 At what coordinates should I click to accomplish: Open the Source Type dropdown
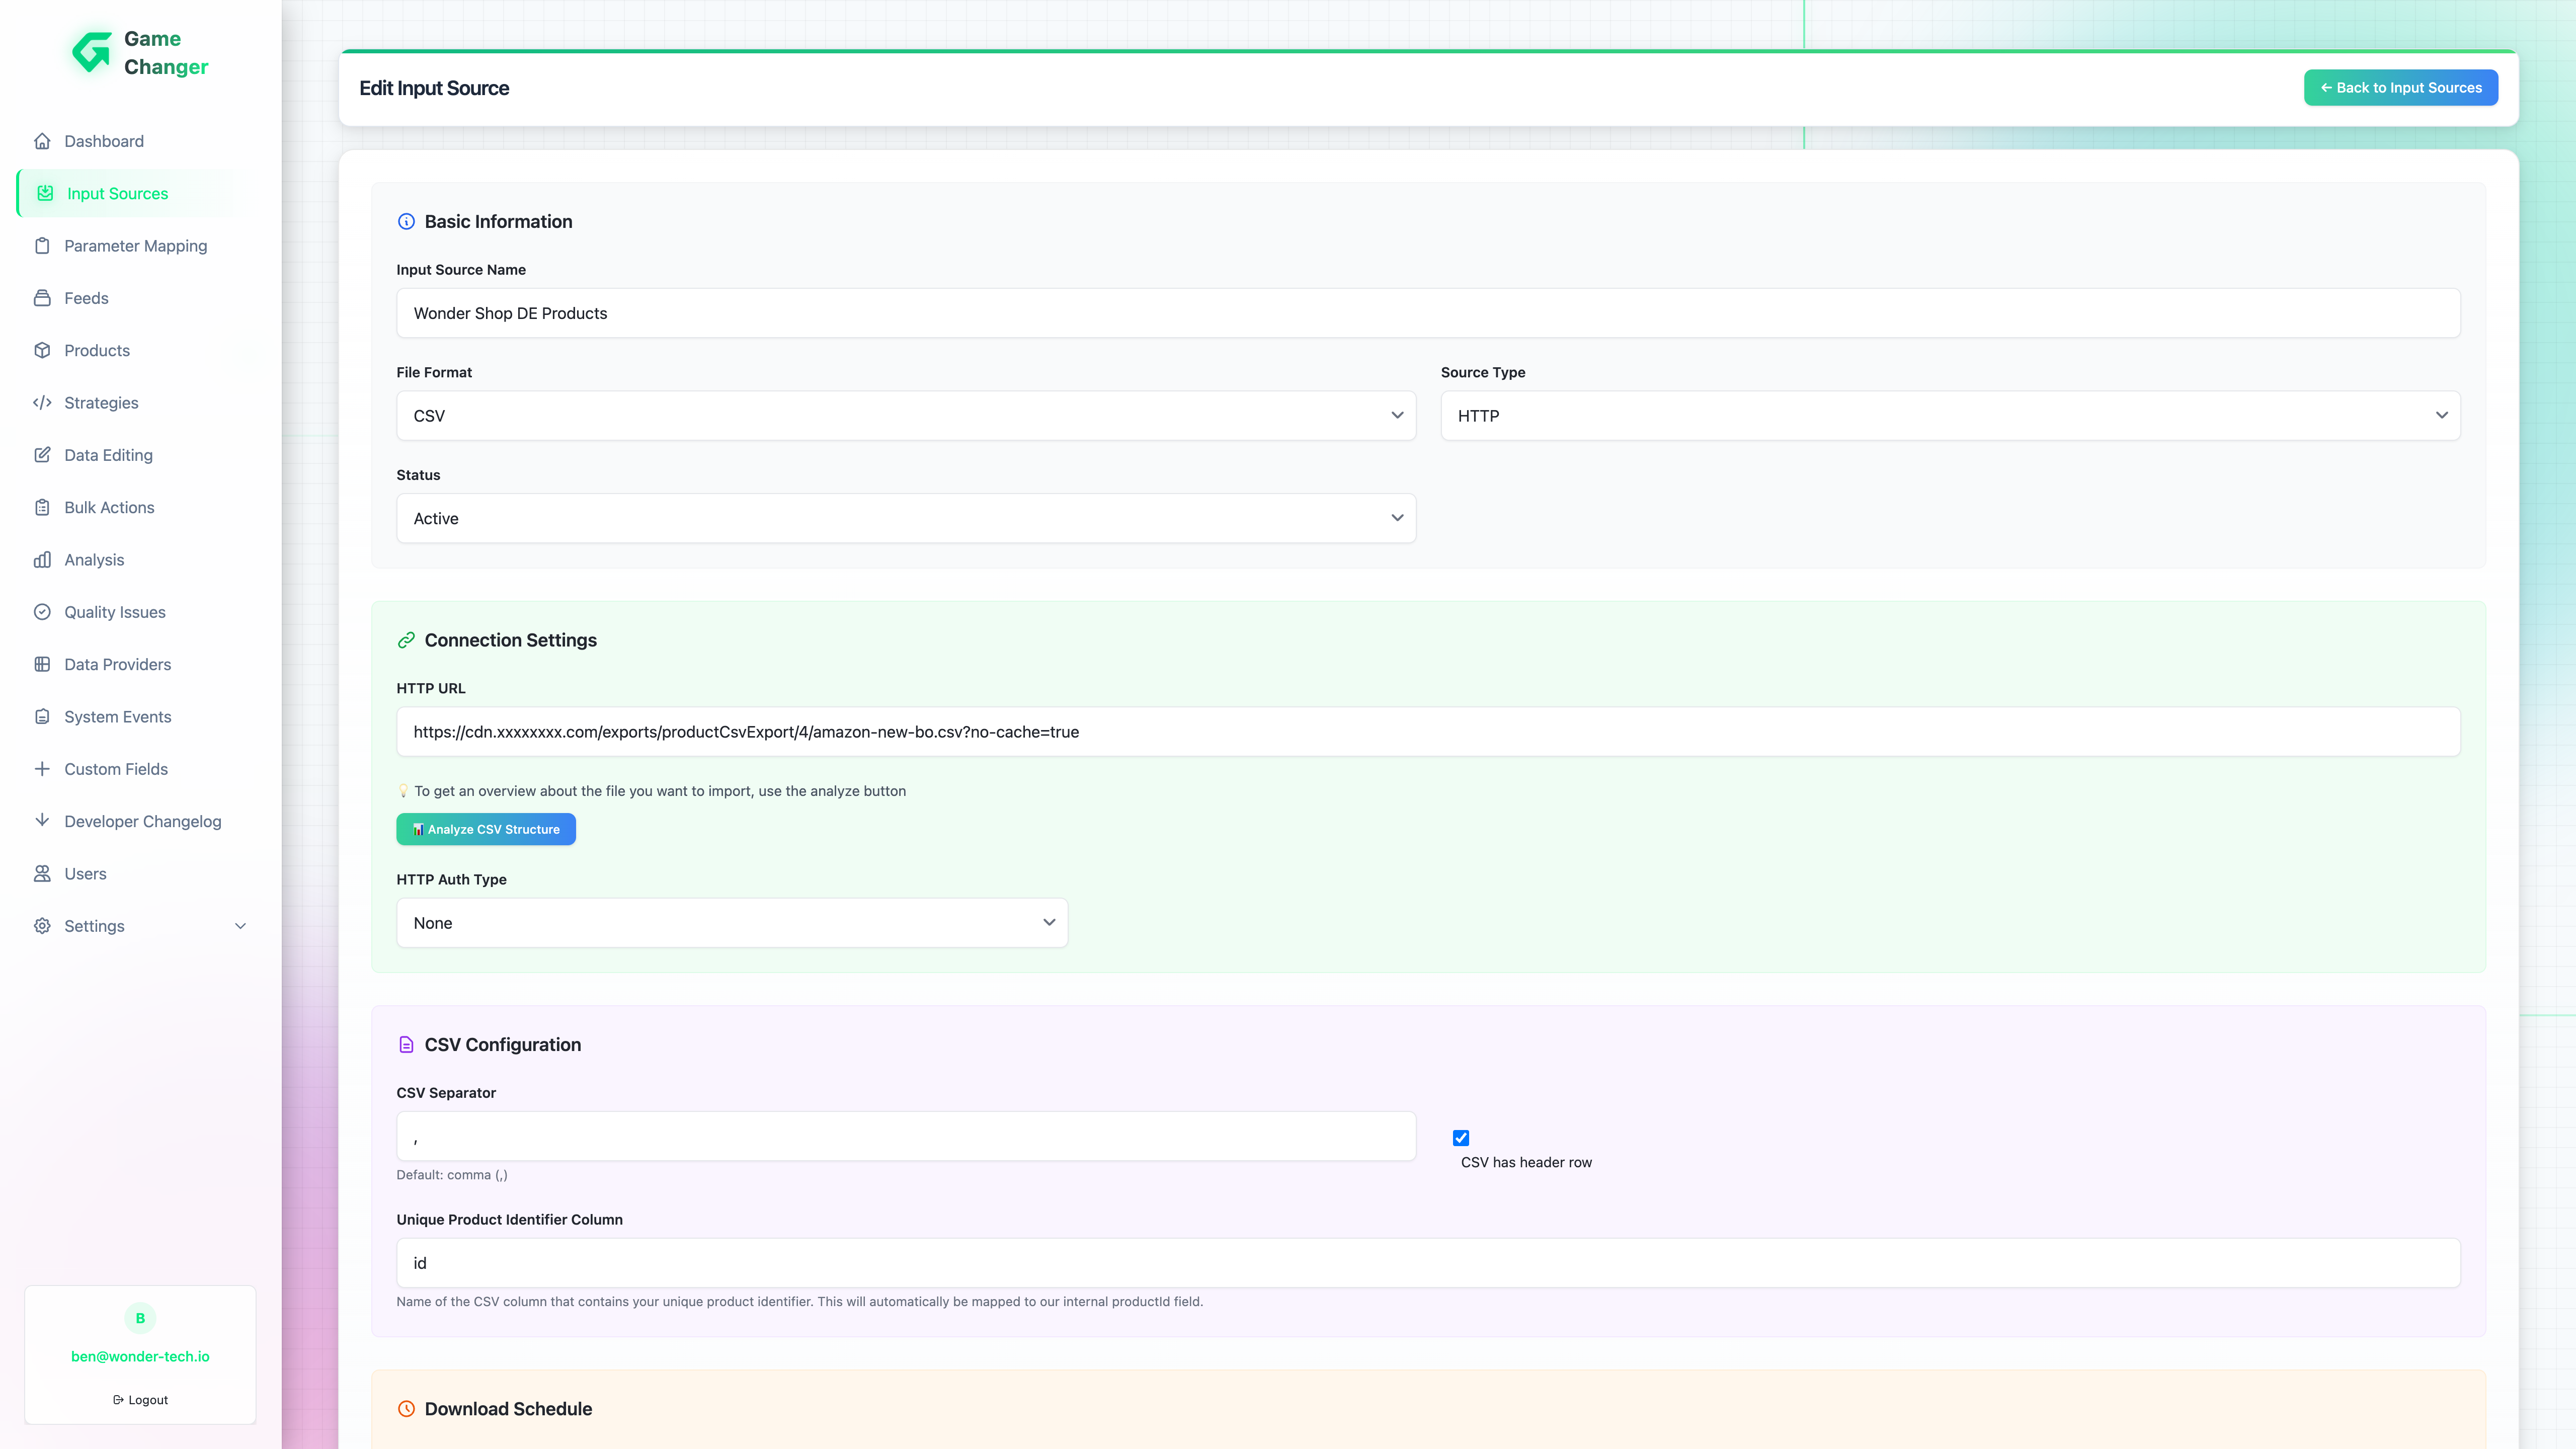coord(1949,415)
